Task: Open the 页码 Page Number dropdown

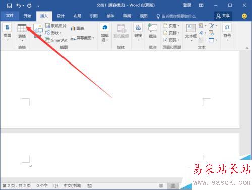Action: [x=172, y=40]
